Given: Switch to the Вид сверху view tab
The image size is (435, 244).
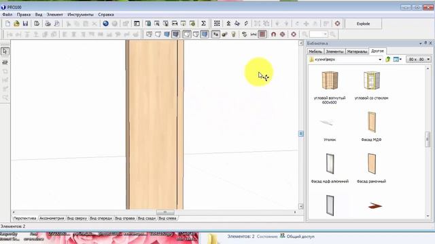Looking at the screenshot, I should pyautogui.click(x=77, y=218).
